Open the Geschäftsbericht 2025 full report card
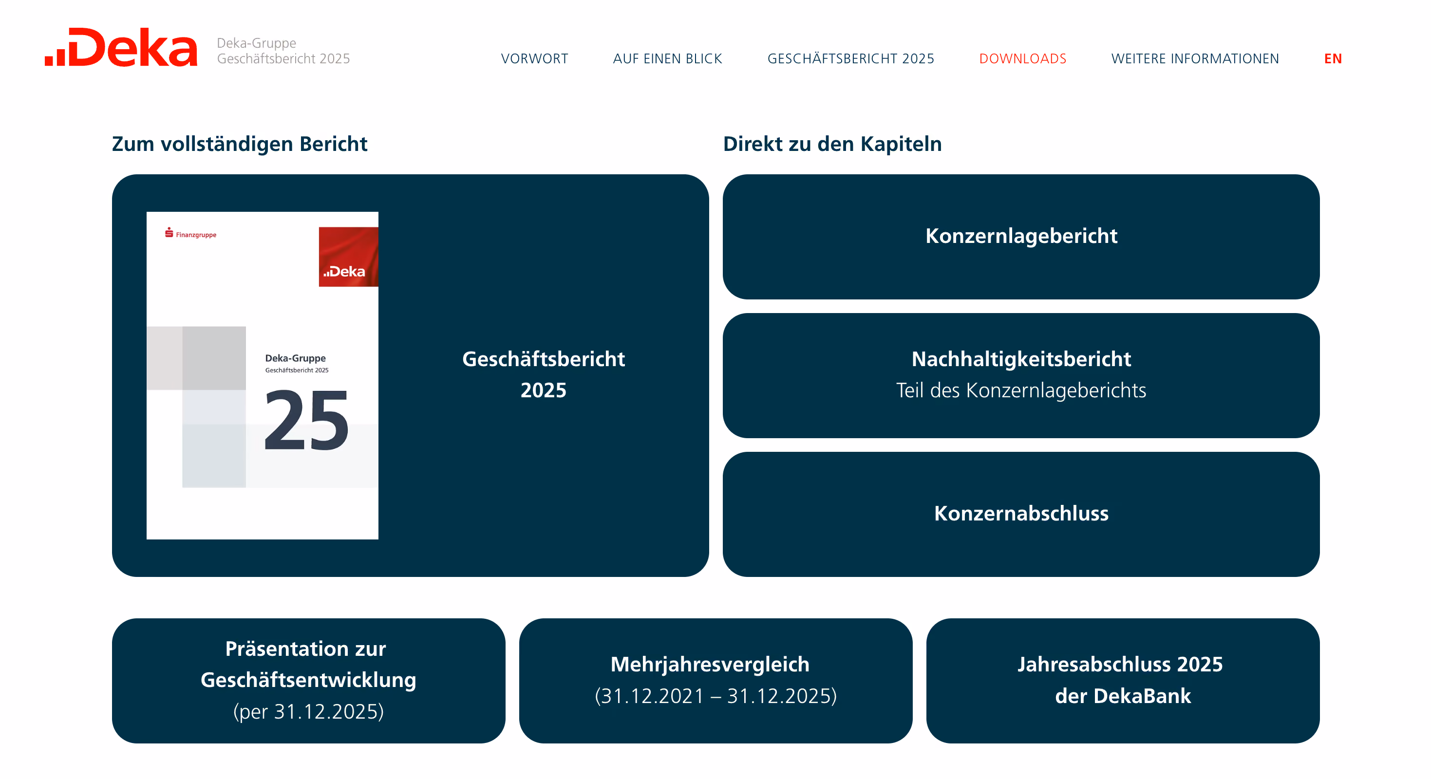 click(410, 375)
